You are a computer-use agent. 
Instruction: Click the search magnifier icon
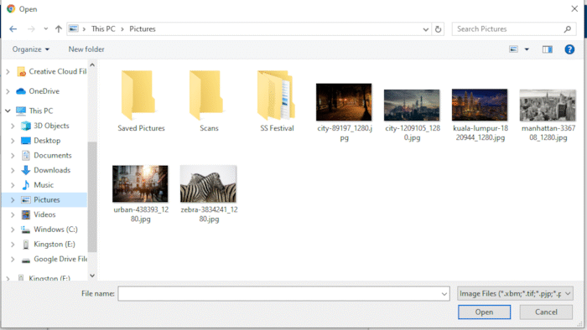coord(568,29)
